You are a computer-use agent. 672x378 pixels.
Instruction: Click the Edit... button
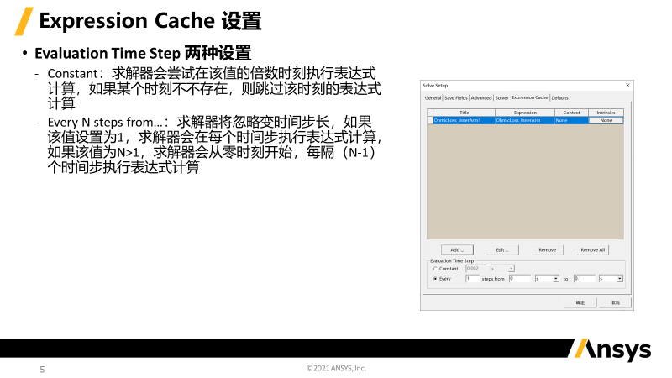click(502, 250)
